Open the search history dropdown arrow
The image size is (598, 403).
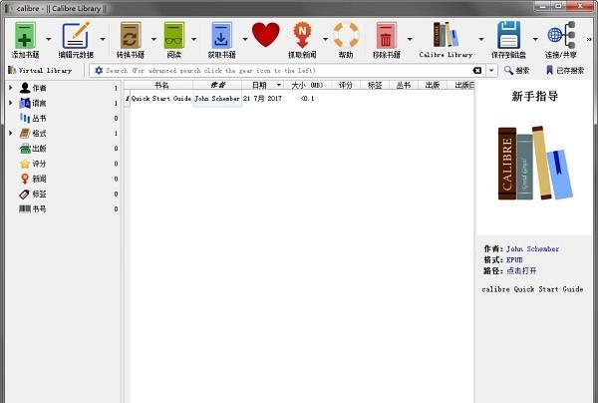coord(491,71)
